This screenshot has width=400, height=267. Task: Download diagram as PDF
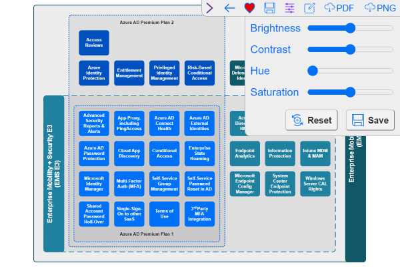339,8
